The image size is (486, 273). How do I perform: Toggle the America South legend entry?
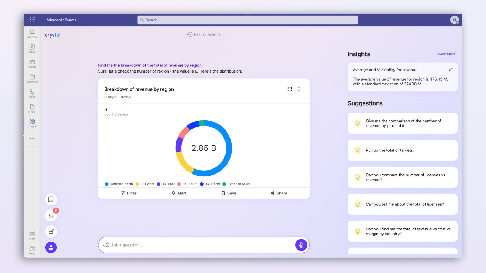click(237, 184)
